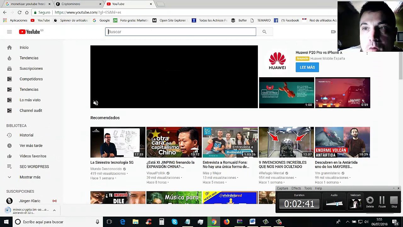Click the browser address bar URL
The width and height of the screenshot is (403, 227).
(88, 12)
